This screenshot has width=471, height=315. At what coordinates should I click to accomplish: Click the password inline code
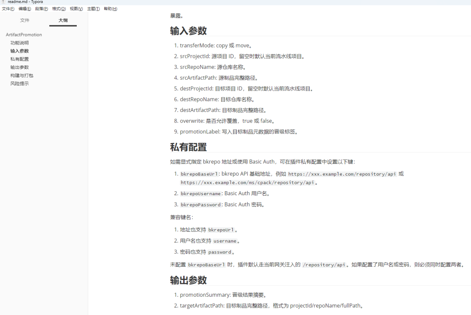(x=219, y=252)
